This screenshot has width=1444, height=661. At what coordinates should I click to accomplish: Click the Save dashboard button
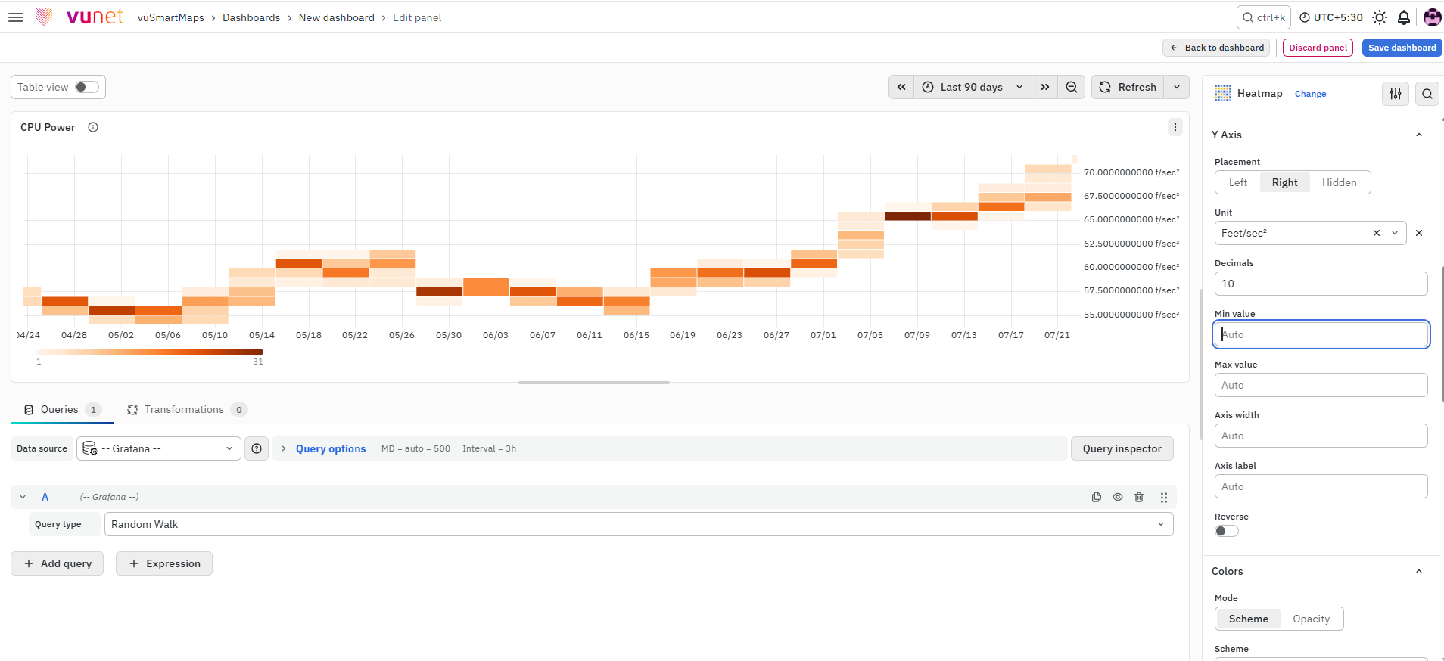1402,48
